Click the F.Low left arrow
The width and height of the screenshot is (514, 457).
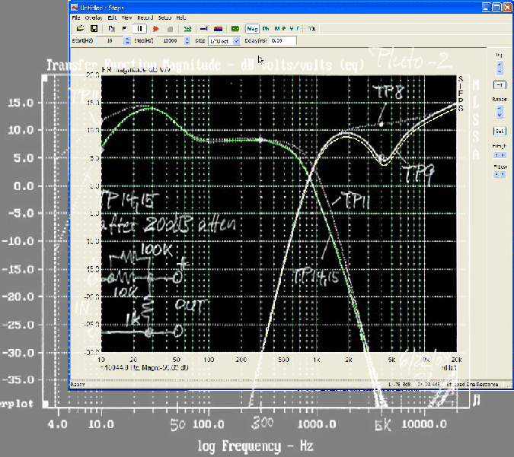496,175
